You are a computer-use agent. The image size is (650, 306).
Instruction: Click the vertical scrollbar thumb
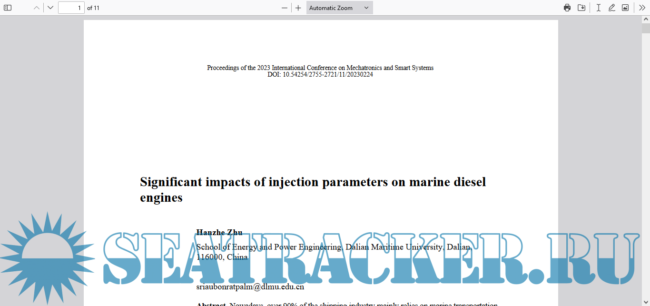646,29
